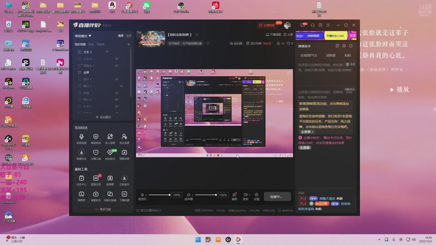436x245 pixels.
Task: Click the 美颜 beauty filter icon
Action: (x=234, y=196)
